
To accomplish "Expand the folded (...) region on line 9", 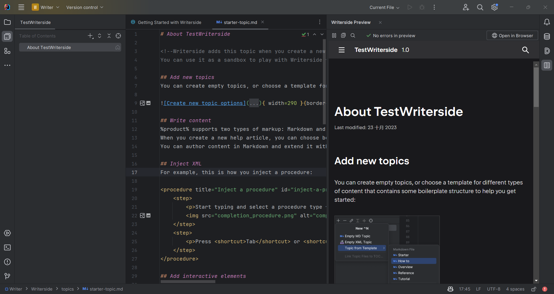I will tap(254, 103).
